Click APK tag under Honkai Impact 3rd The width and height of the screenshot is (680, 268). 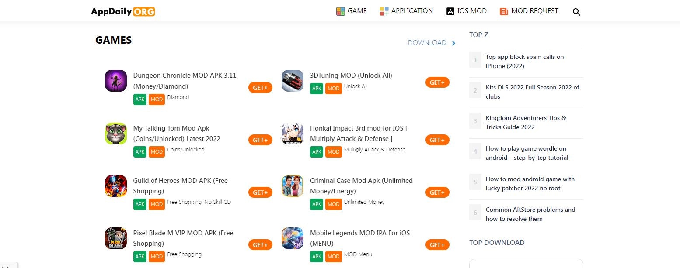coord(317,152)
